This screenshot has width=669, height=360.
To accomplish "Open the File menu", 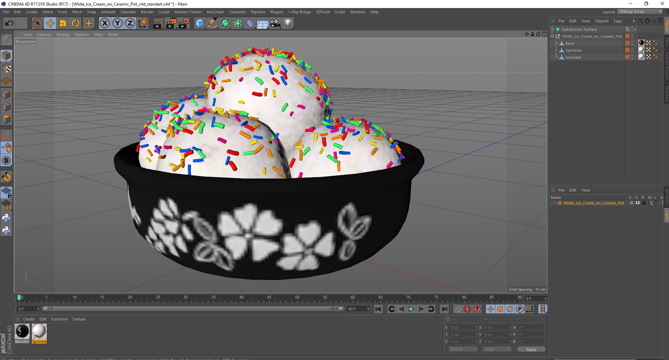I will tap(6, 12).
